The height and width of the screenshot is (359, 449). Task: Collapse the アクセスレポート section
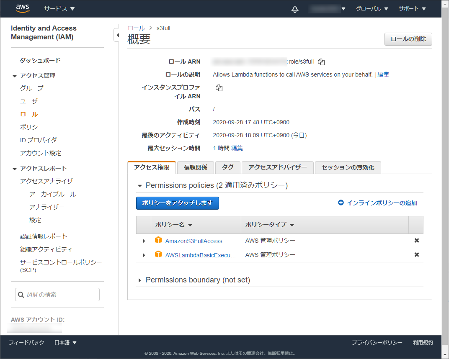coord(15,169)
